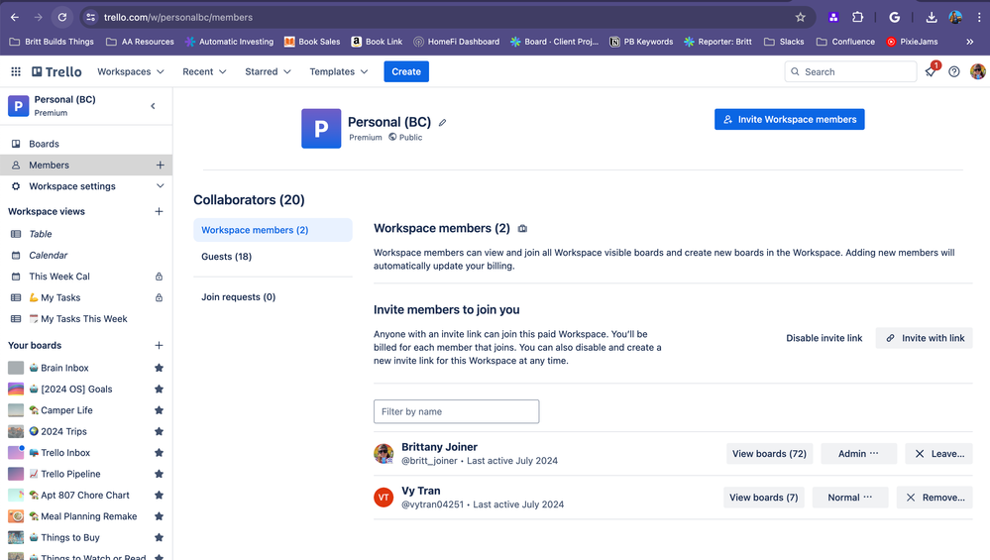990x560 pixels.
Task: Focus the Trello Search box
Action: [850, 72]
